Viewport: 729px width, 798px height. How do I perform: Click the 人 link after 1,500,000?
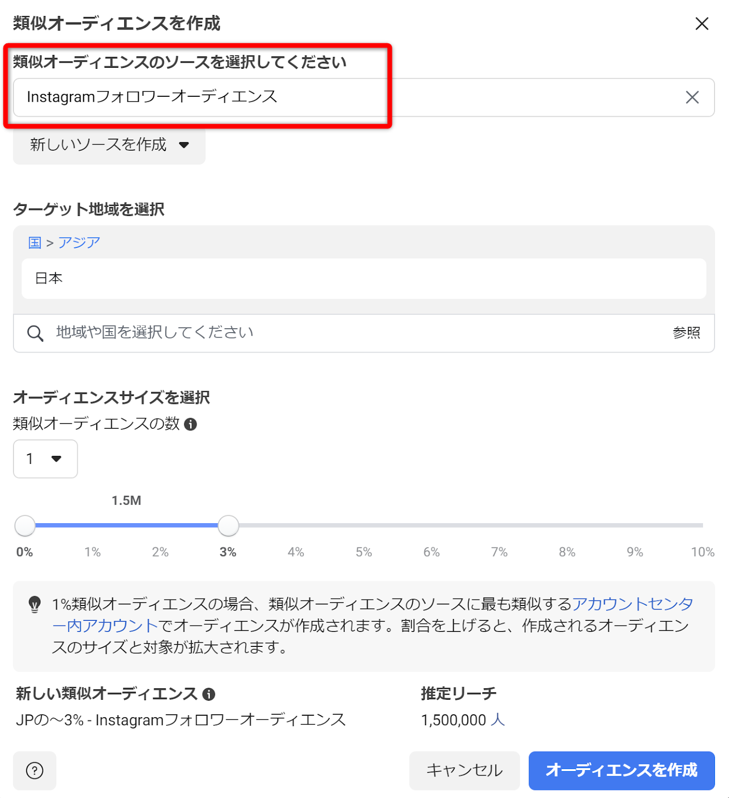click(497, 720)
